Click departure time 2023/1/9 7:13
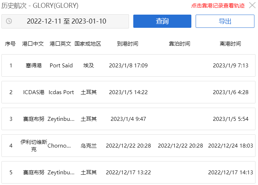Screen dimensions: 258x185 click(231, 66)
